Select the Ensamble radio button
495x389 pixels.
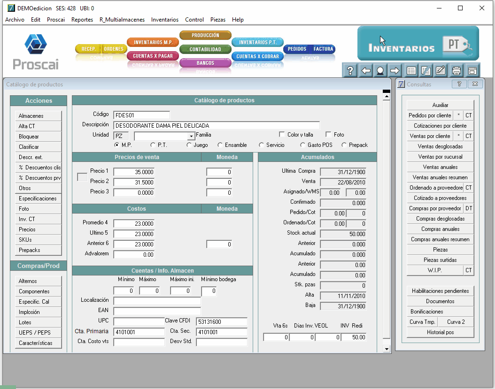tap(220, 145)
